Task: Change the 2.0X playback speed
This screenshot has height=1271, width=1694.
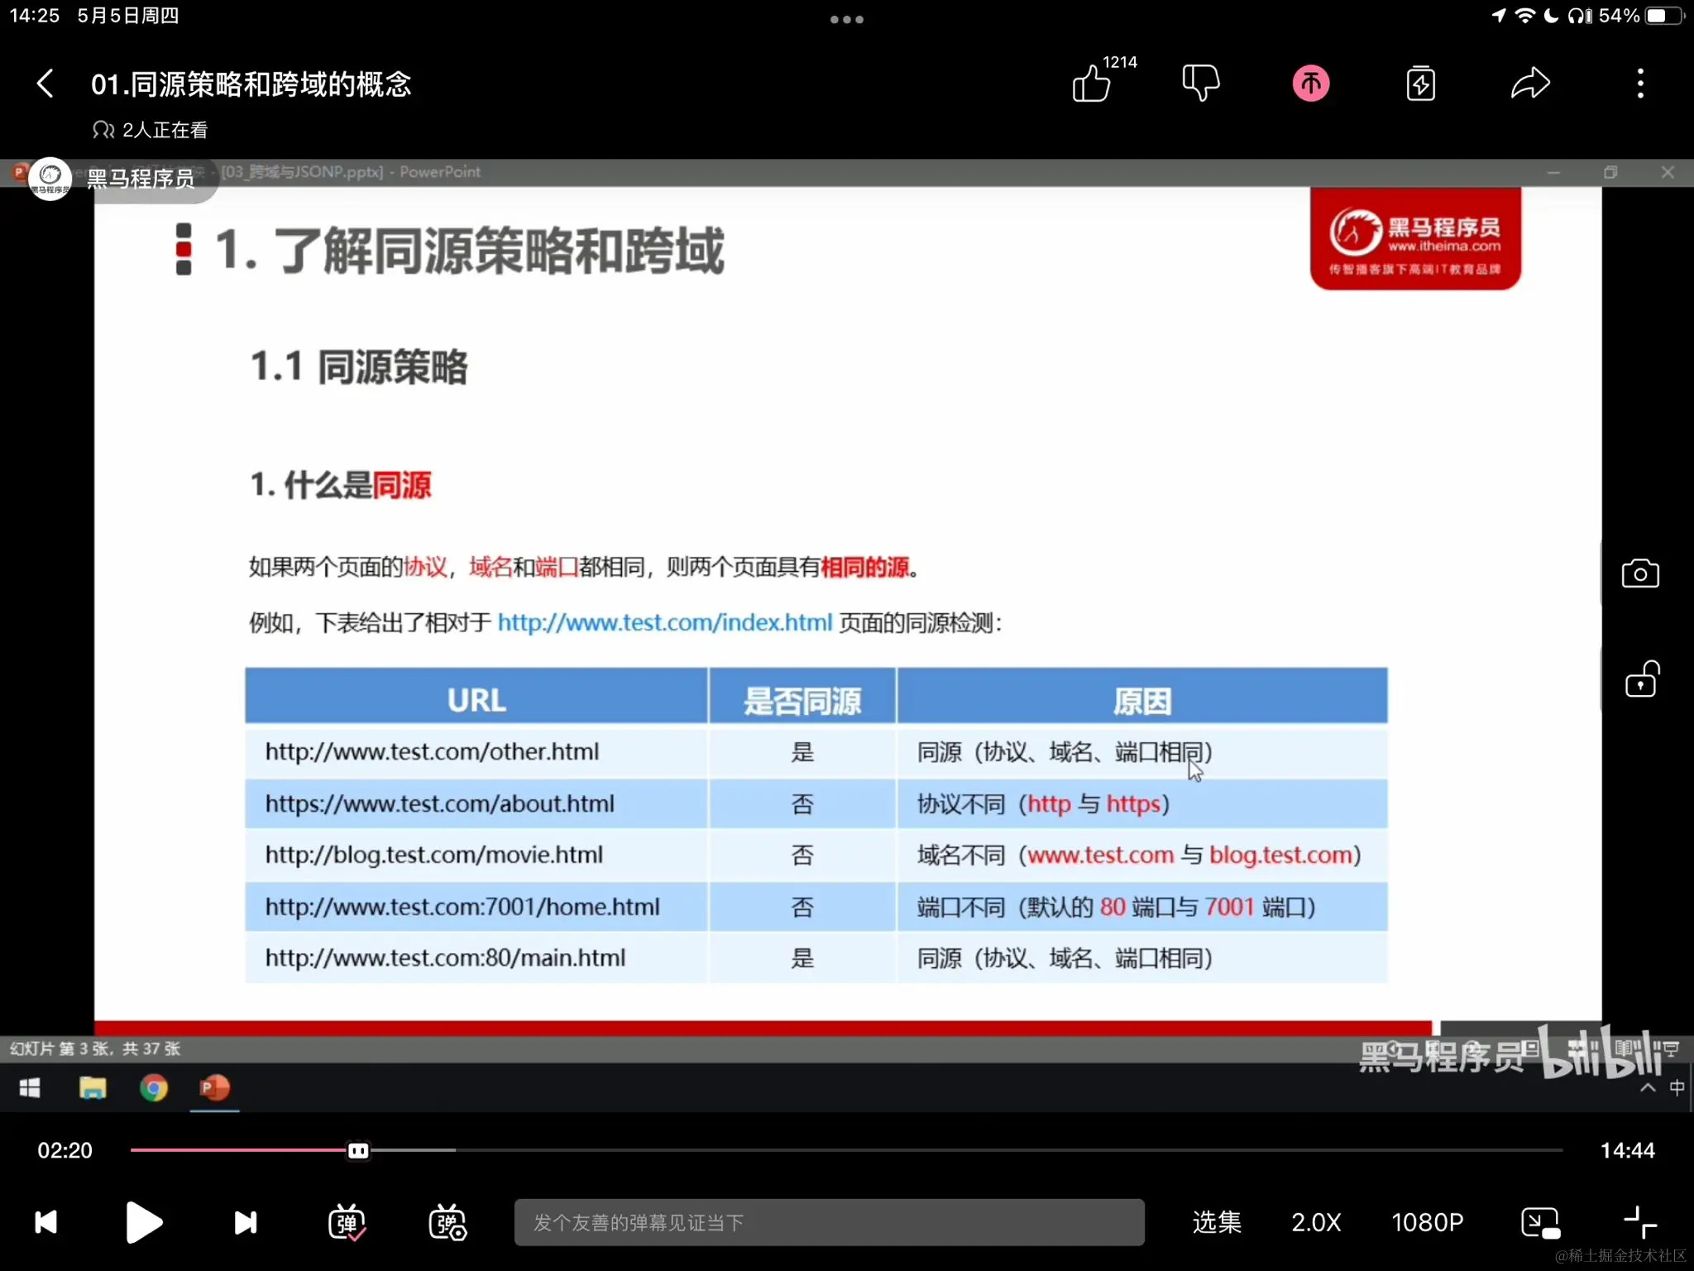Action: (1316, 1222)
